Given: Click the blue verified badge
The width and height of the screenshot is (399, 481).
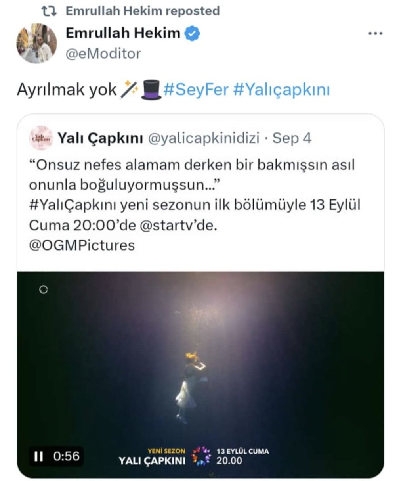Looking at the screenshot, I should pyautogui.click(x=193, y=34).
